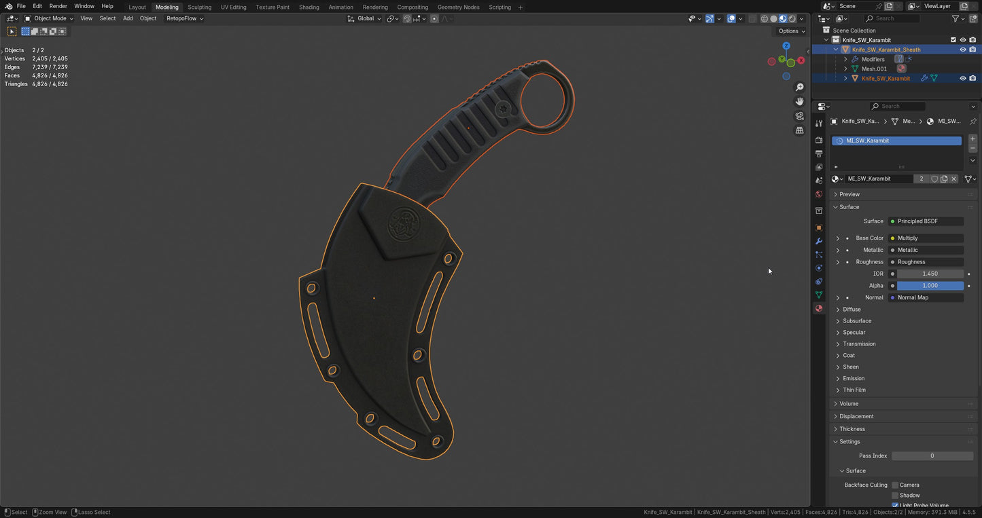Switch to the Shading workspace tab
Image resolution: width=982 pixels, height=518 pixels.
pyautogui.click(x=309, y=7)
